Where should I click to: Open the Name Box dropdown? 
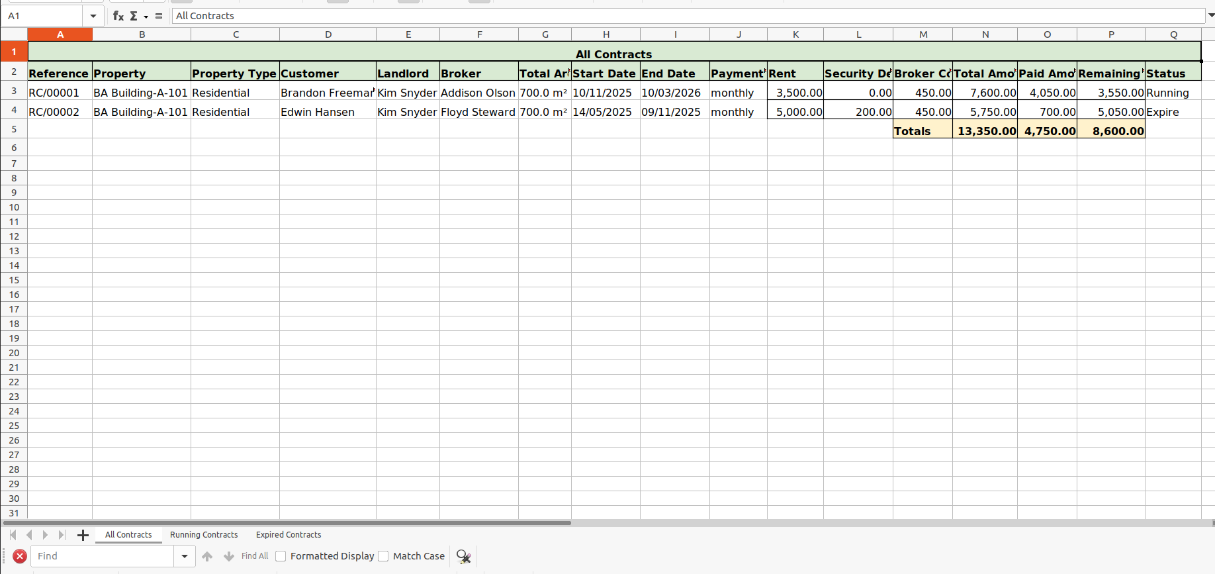(93, 16)
